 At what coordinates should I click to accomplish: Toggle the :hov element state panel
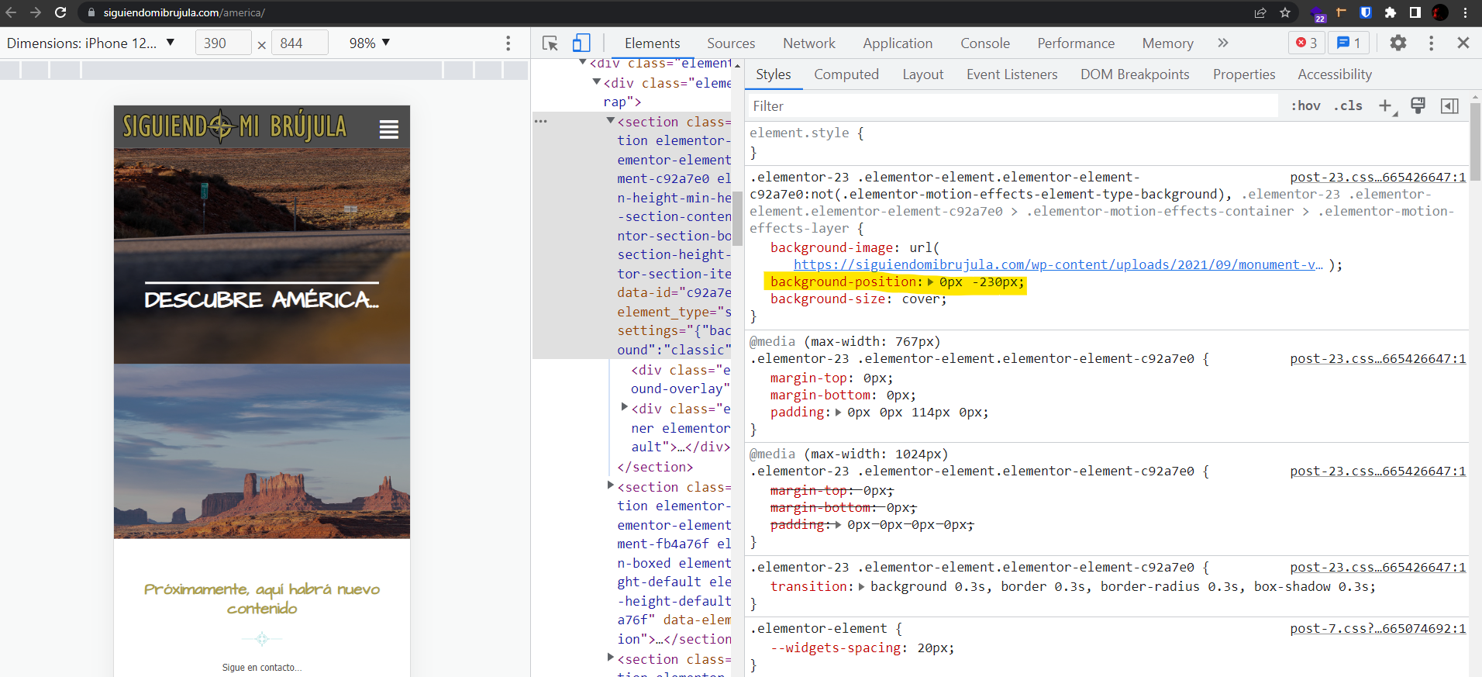tap(1305, 105)
